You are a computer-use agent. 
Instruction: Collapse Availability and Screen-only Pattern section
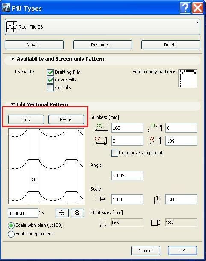(12, 59)
